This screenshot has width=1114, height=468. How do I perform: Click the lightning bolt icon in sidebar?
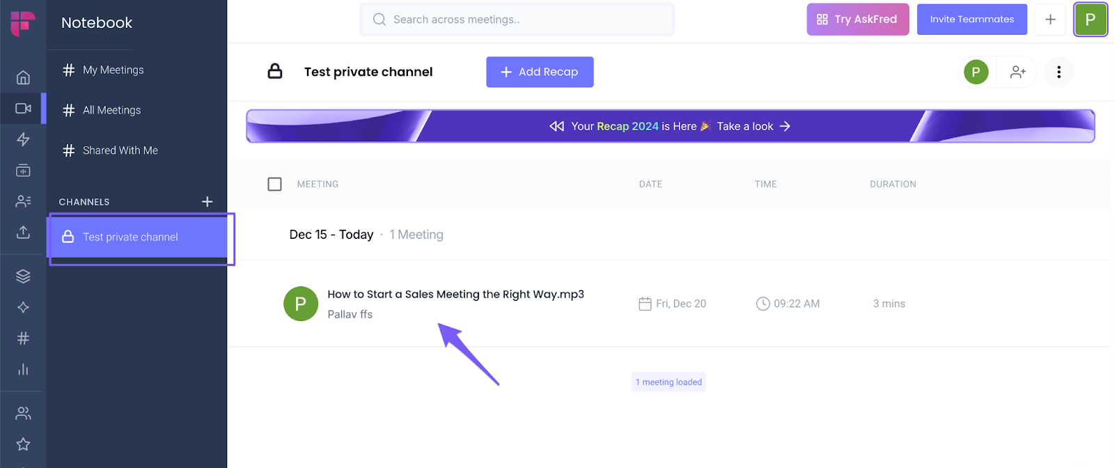(23, 139)
